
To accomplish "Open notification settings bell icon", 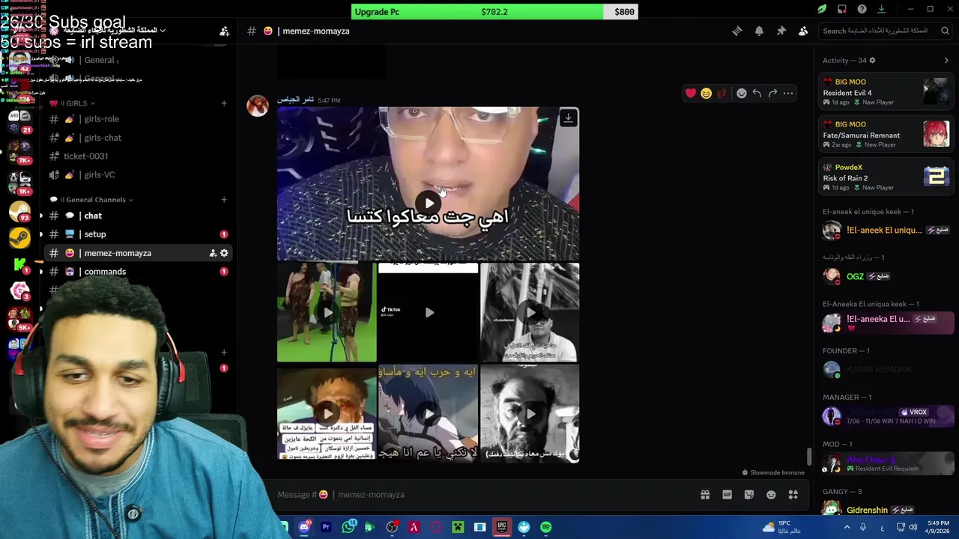I will 759,31.
